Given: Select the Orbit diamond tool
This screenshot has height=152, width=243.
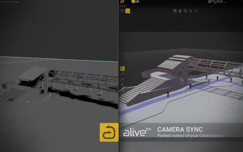Looking at the screenshot, I should coord(180,11).
